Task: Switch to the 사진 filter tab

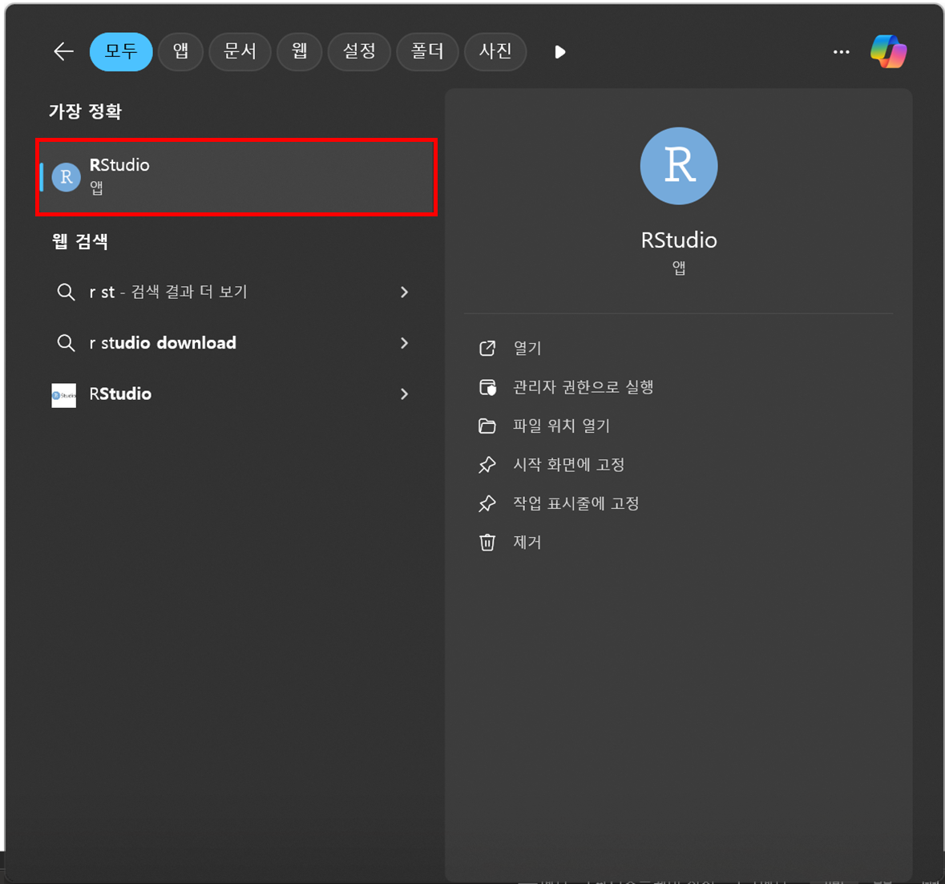Action: [x=495, y=51]
